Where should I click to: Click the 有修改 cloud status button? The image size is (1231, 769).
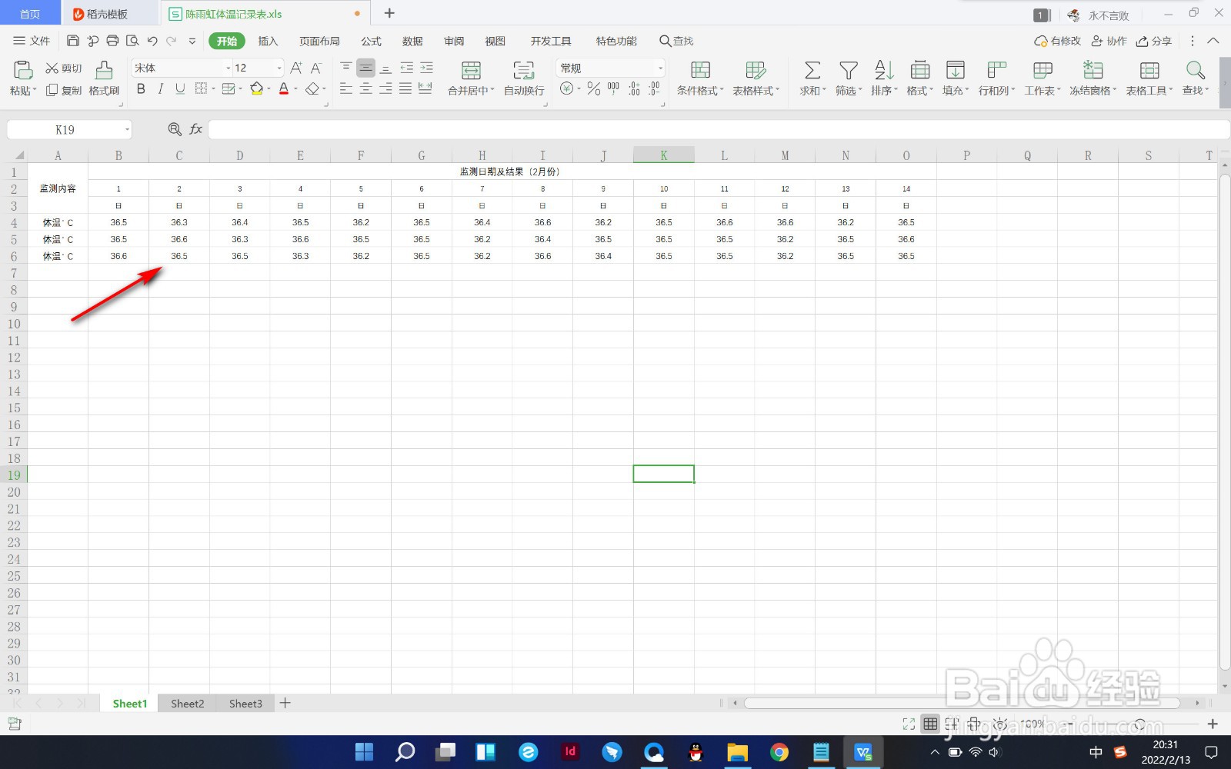(x=1058, y=41)
